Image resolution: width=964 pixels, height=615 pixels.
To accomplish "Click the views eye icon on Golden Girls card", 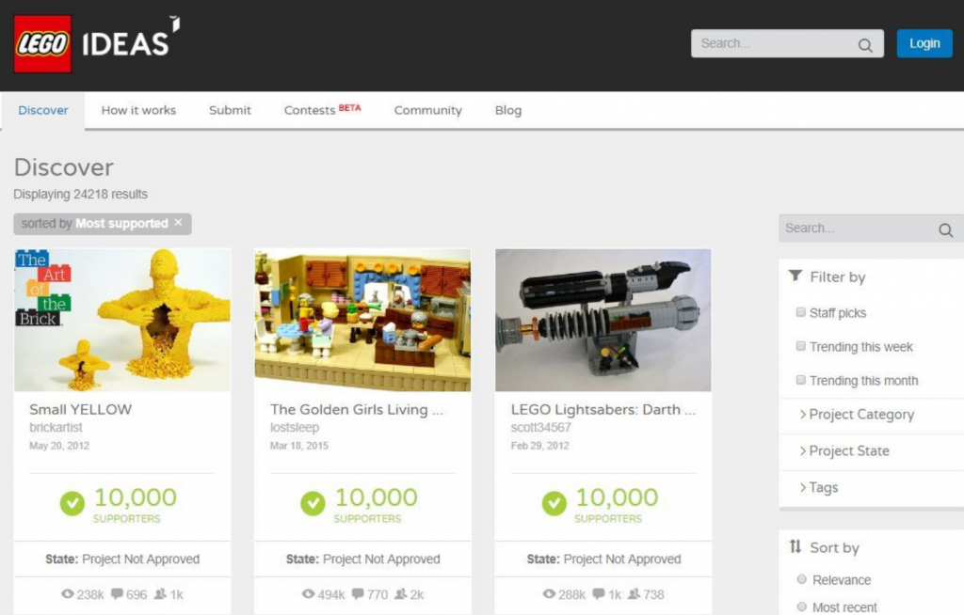I will (308, 593).
